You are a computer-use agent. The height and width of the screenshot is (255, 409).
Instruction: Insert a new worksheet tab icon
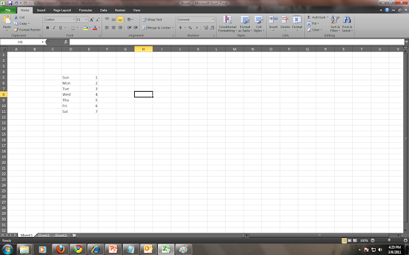pos(74,235)
